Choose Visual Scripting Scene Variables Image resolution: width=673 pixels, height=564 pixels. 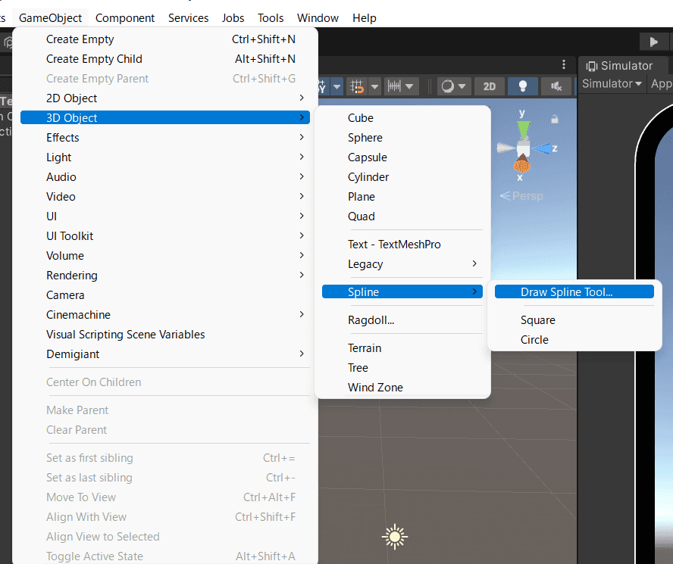pos(165,335)
